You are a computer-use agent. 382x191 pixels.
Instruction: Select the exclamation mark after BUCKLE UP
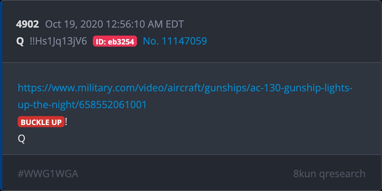[66, 121]
